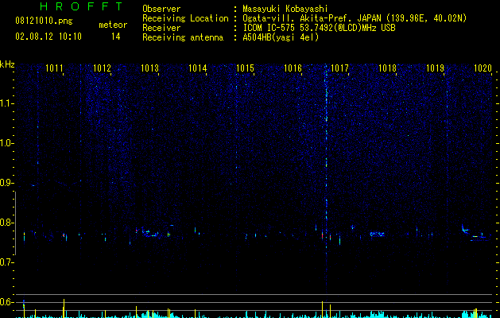The height and width of the screenshot is (318, 500).
Task: Click the kHz axis unit label
Action: [x=7, y=64]
